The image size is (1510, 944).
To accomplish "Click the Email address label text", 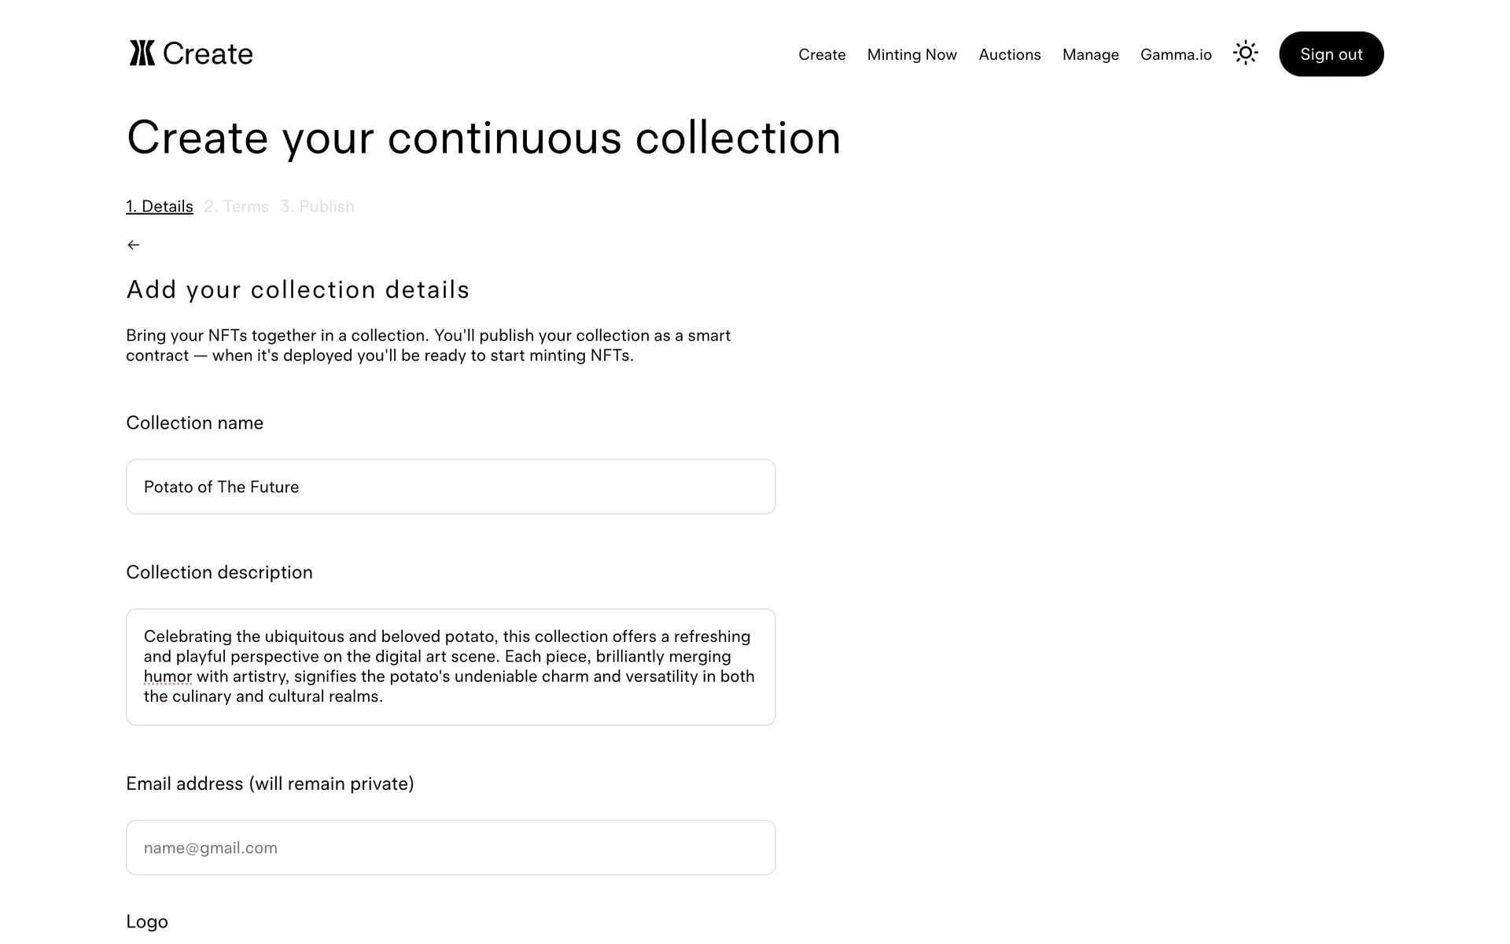I will (x=270, y=784).
